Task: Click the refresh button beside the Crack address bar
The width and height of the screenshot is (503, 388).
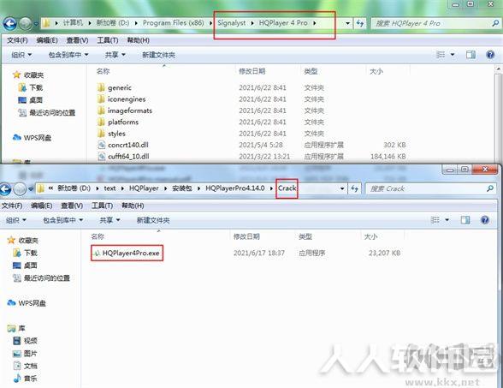Action: (x=354, y=188)
